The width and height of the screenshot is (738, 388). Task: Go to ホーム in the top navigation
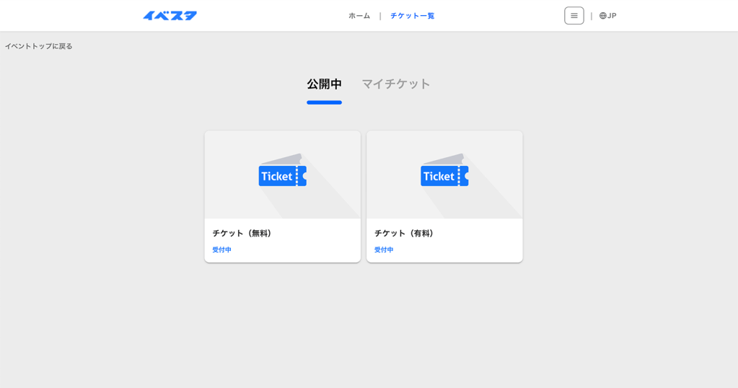click(359, 16)
